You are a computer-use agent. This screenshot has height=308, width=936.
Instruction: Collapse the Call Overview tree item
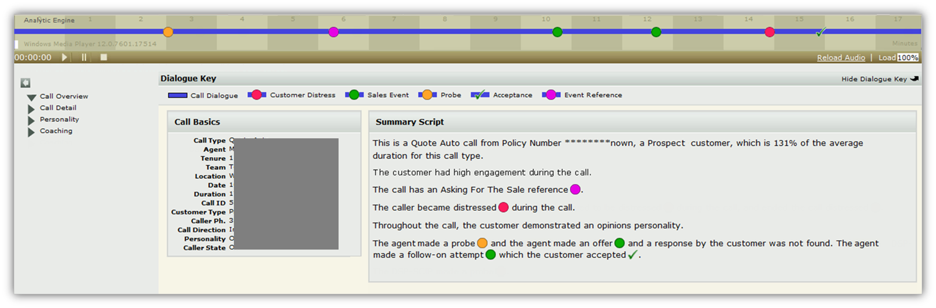31,97
